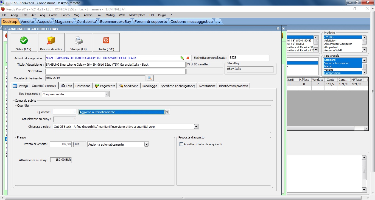Image resolution: width=375 pixels, height=200 pixels.
Task: Switch to the Contabilita' main tab
Action: [87, 21]
